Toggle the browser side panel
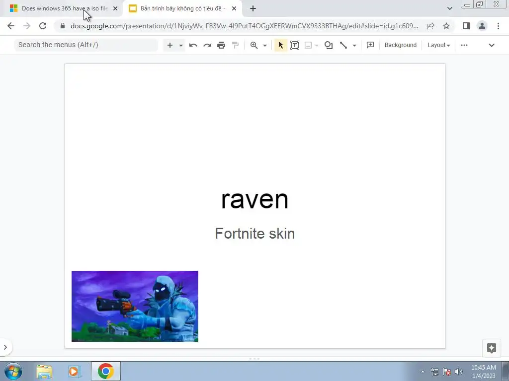Image resolution: width=509 pixels, height=381 pixels. 466,26
